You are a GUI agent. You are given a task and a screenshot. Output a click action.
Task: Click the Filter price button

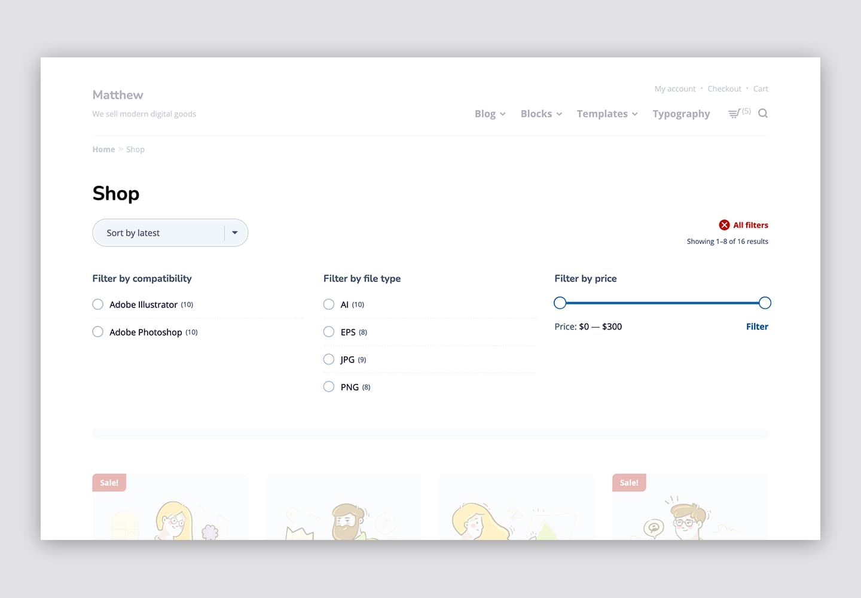757,327
